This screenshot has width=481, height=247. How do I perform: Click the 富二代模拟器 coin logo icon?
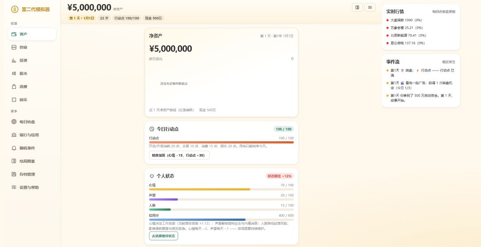tap(14, 9)
